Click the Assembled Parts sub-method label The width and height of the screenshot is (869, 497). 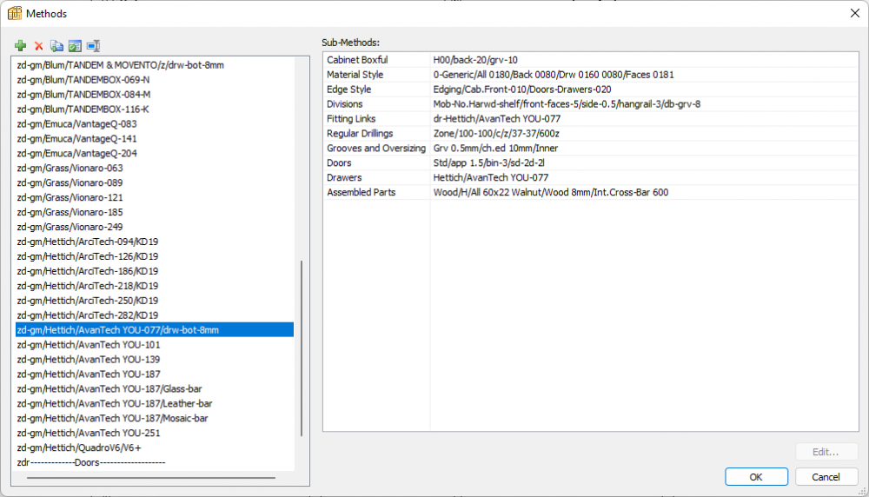pyautogui.click(x=362, y=192)
